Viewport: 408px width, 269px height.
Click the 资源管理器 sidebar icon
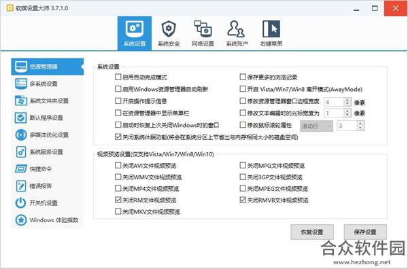pyautogui.click(x=21, y=67)
